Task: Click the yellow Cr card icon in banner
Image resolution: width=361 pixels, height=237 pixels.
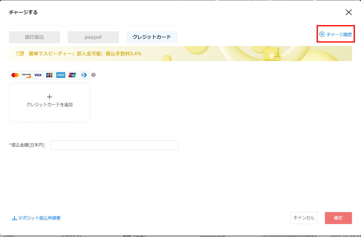Action: (20, 54)
